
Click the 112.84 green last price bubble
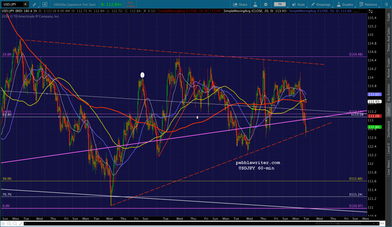click(374, 127)
